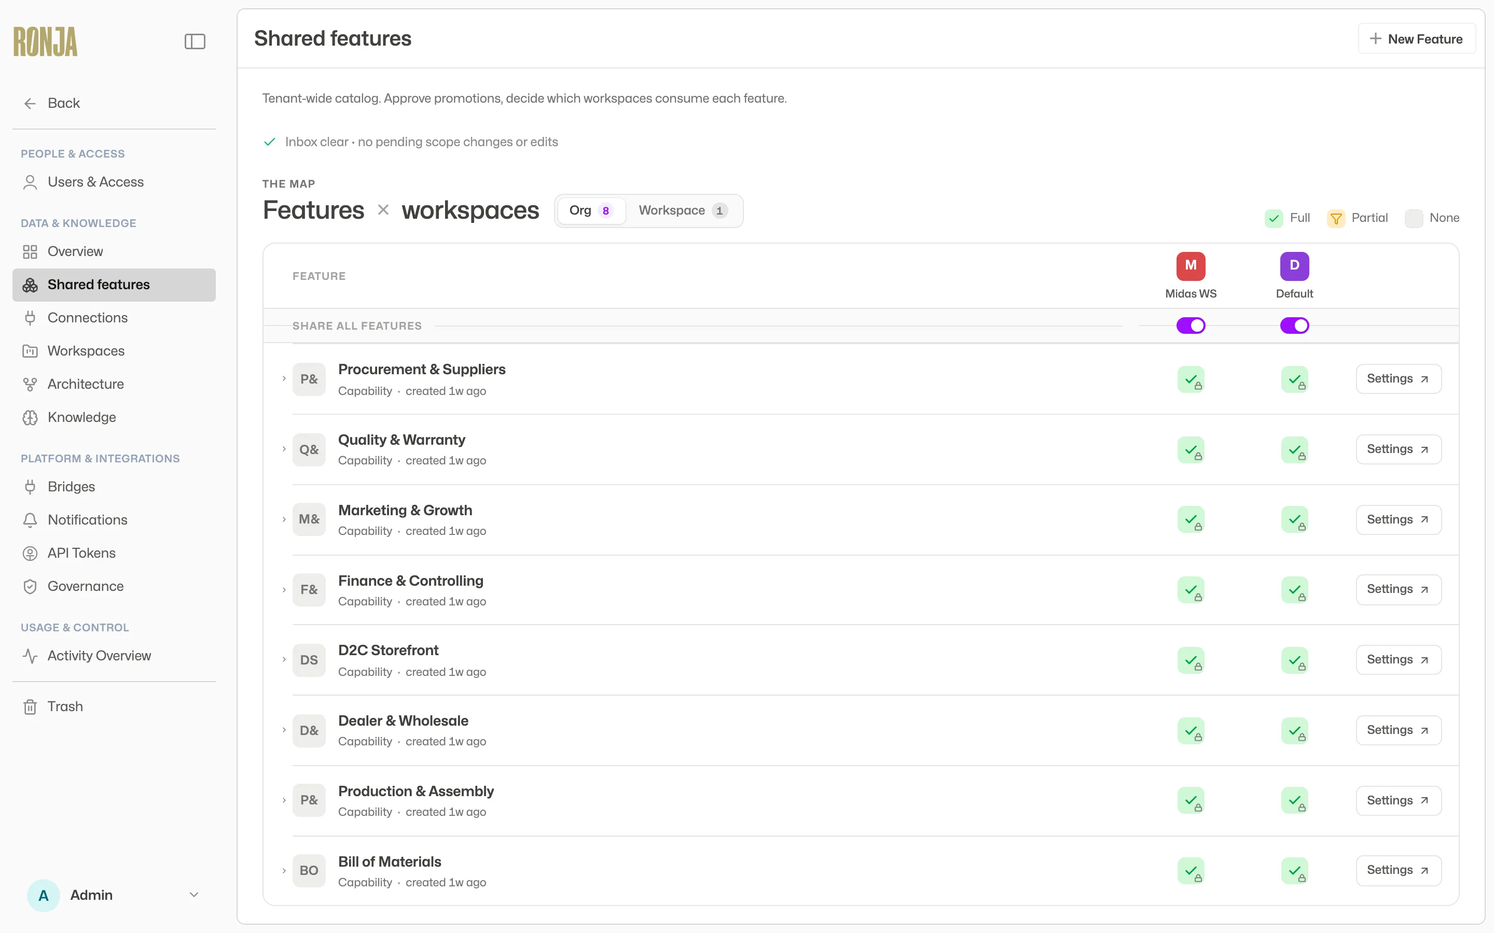1494x933 pixels.
Task: Open Settings for Quality & Warranty
Action: [x=1399, y=449]
